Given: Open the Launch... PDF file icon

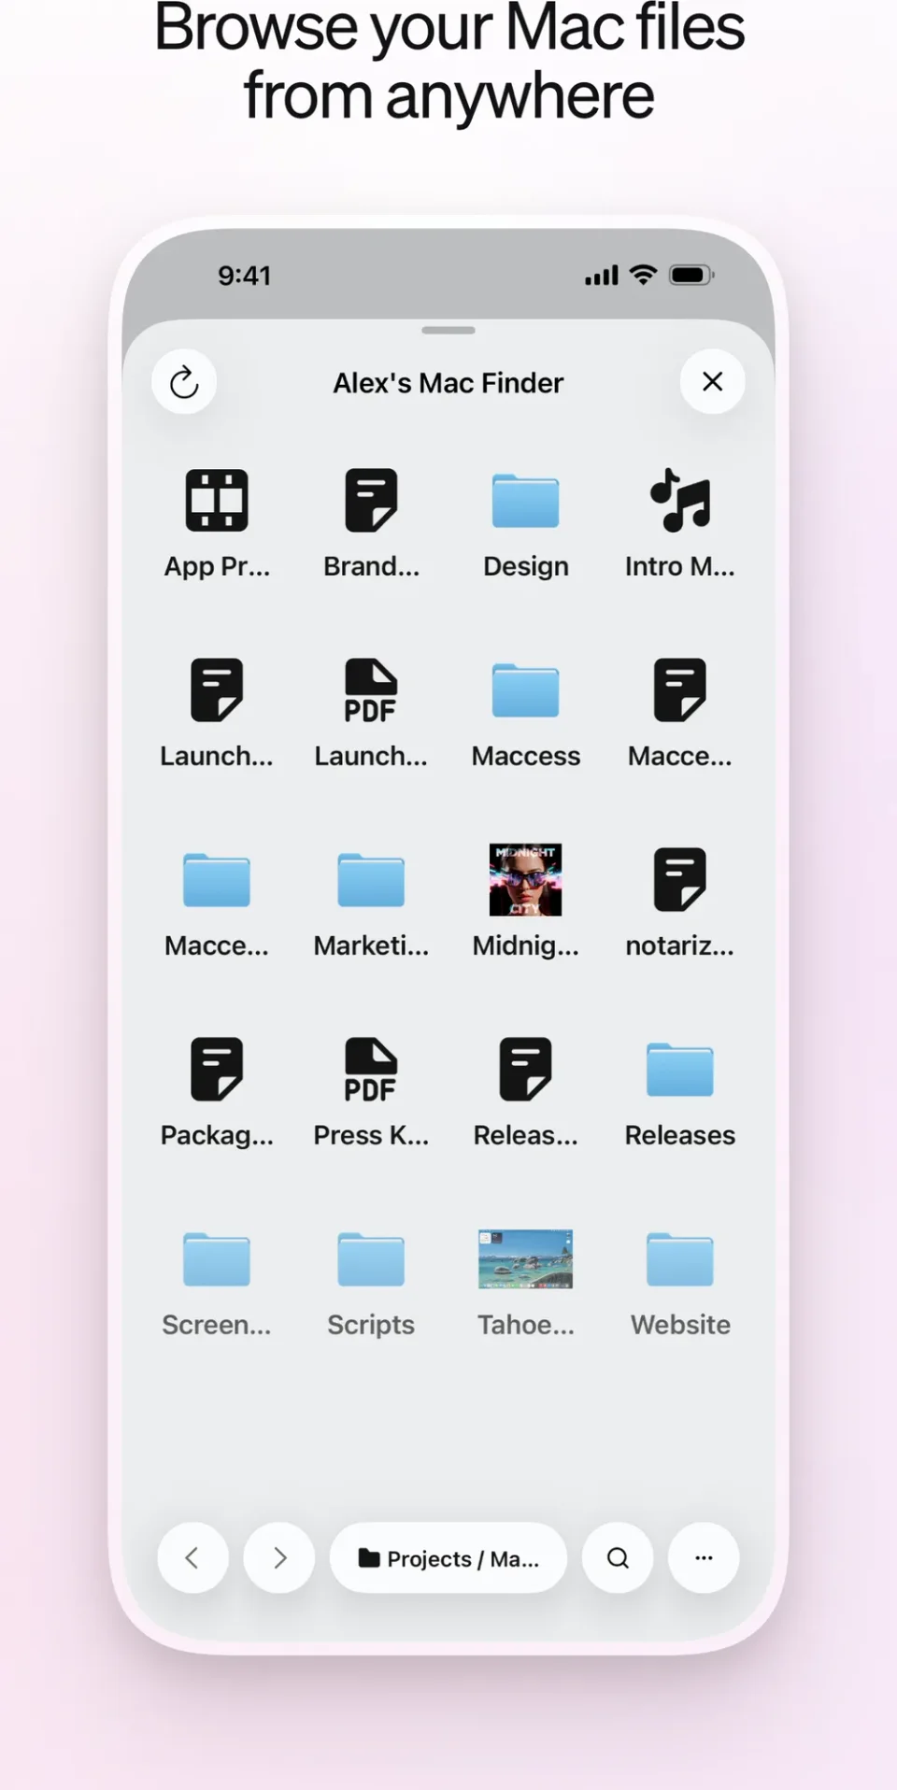Looking at the screenshot, I should 371,691.
